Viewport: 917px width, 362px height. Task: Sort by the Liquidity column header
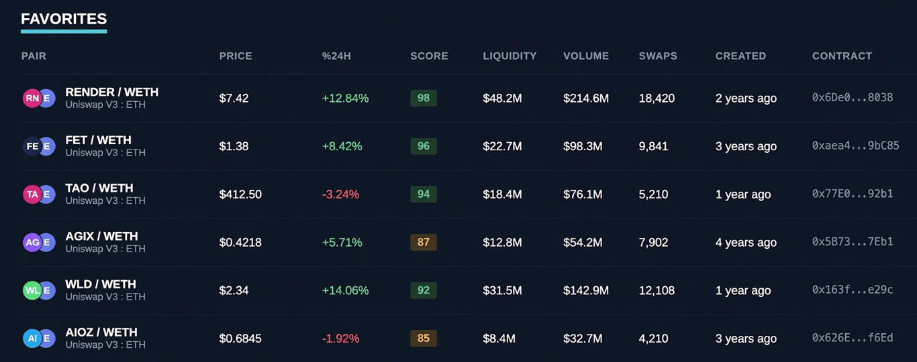click(510, 56)
